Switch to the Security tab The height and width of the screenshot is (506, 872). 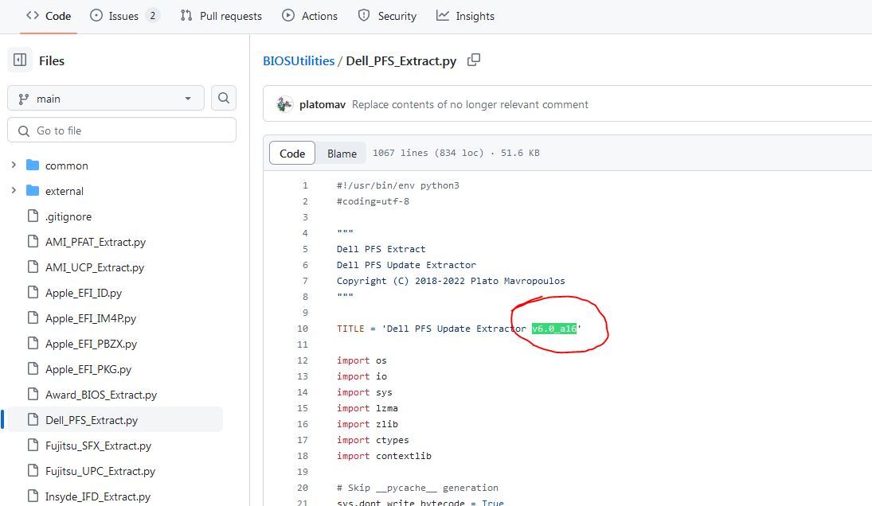[387, 16]
